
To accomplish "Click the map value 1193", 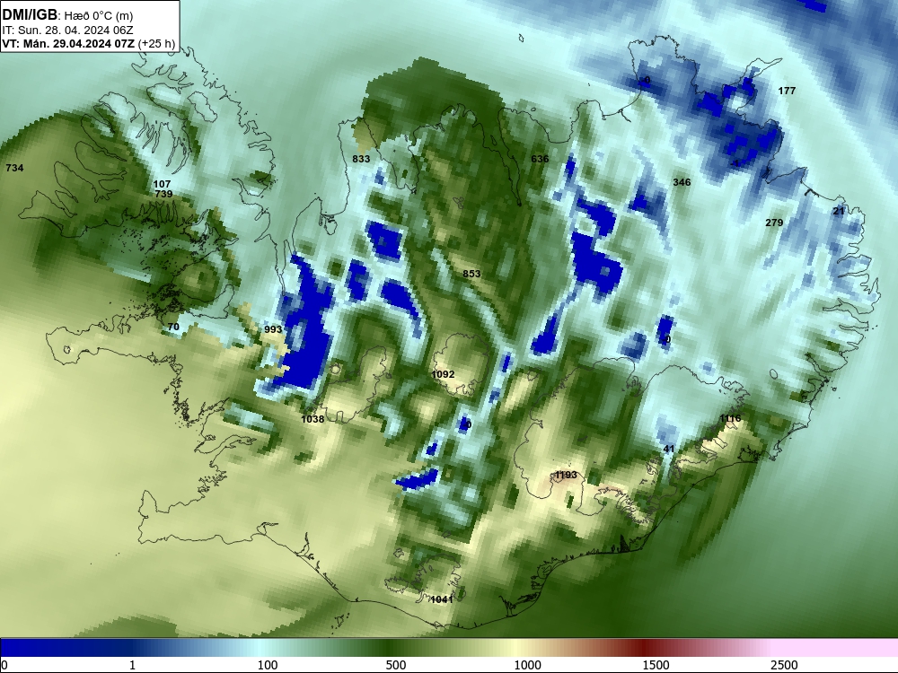I will pyautogui.click(x=566, y=475).
